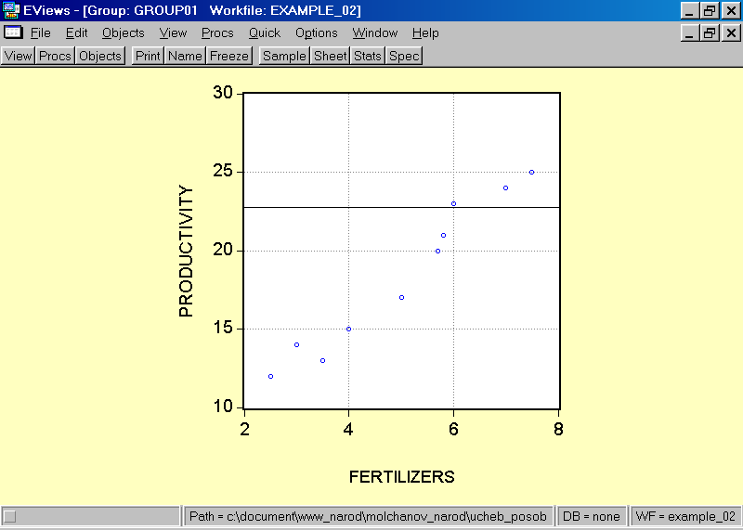Click the WF = example_02 status entry

click(x=685, y=516)
